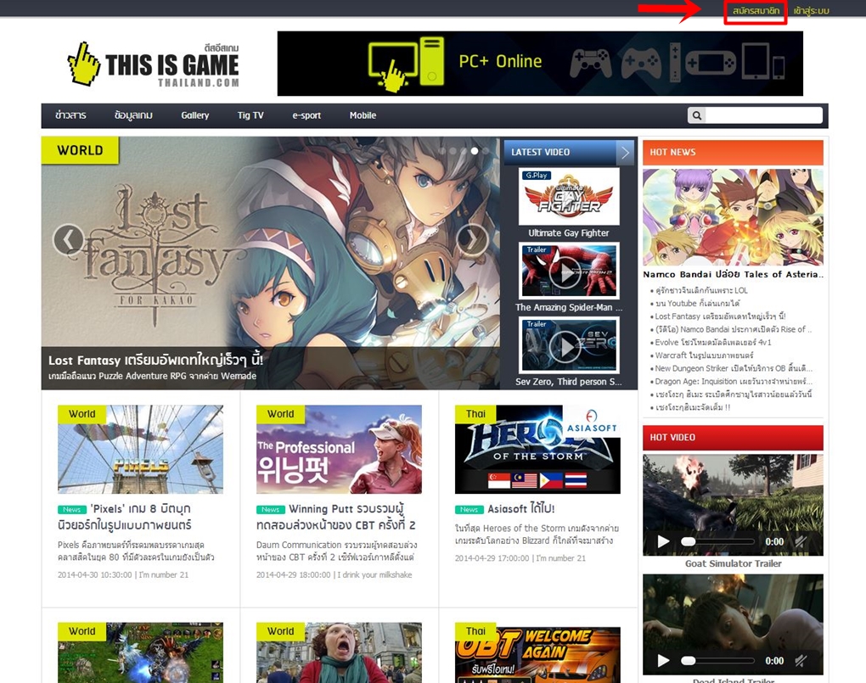Seek the Goat Simulator video progress slider
The image size is (866, 683).
[x=718, y=541]
